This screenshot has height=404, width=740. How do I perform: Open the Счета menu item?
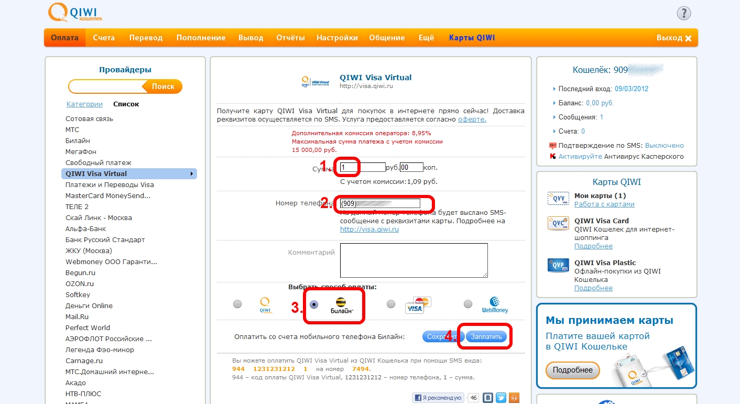pos(104,38)
